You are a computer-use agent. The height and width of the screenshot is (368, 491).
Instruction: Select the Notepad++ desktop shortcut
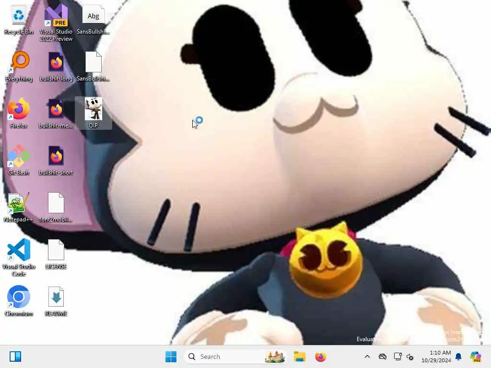pyautogui.click(x=19, y=207)
